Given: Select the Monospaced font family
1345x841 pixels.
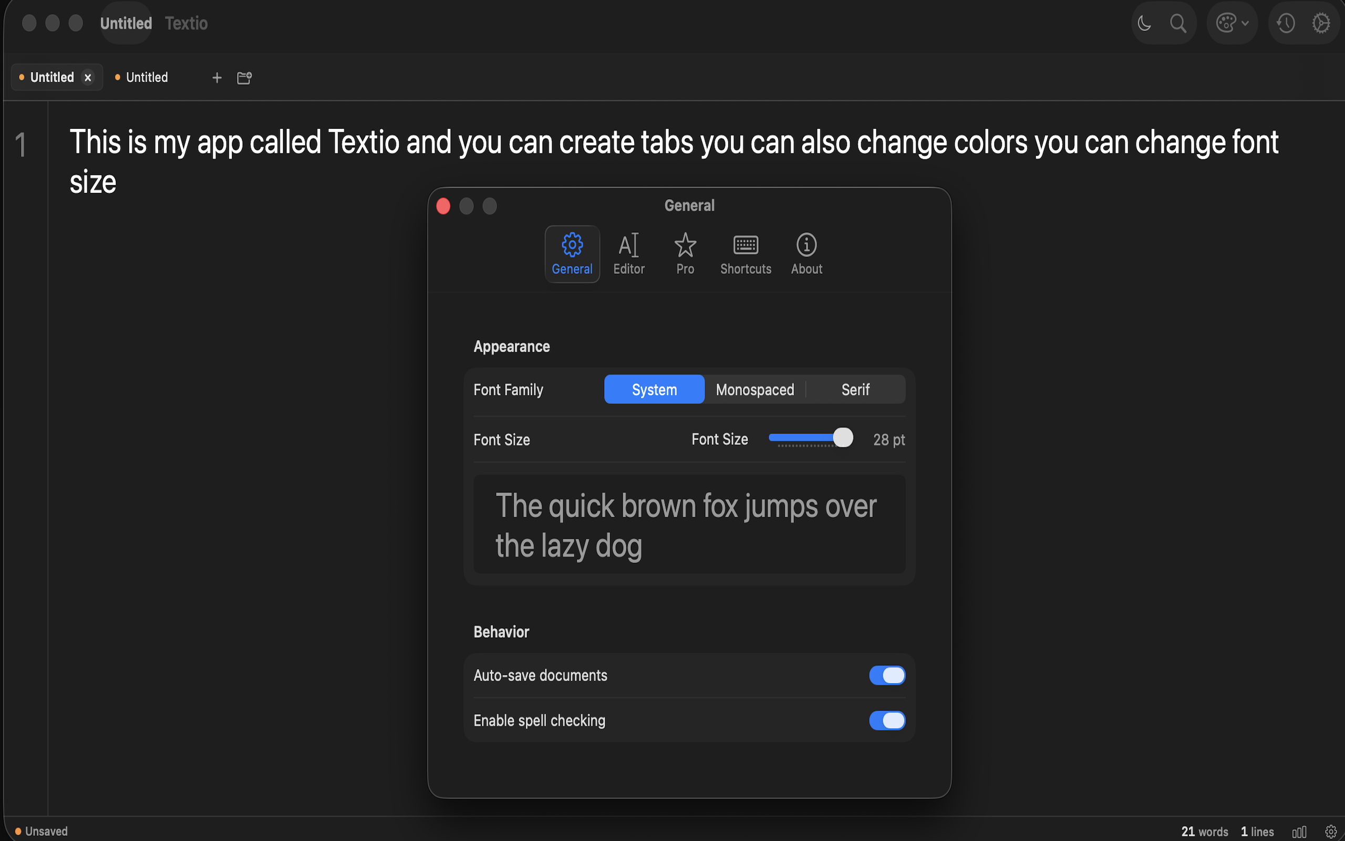Looking at the screenshot, I should [754, 389].
